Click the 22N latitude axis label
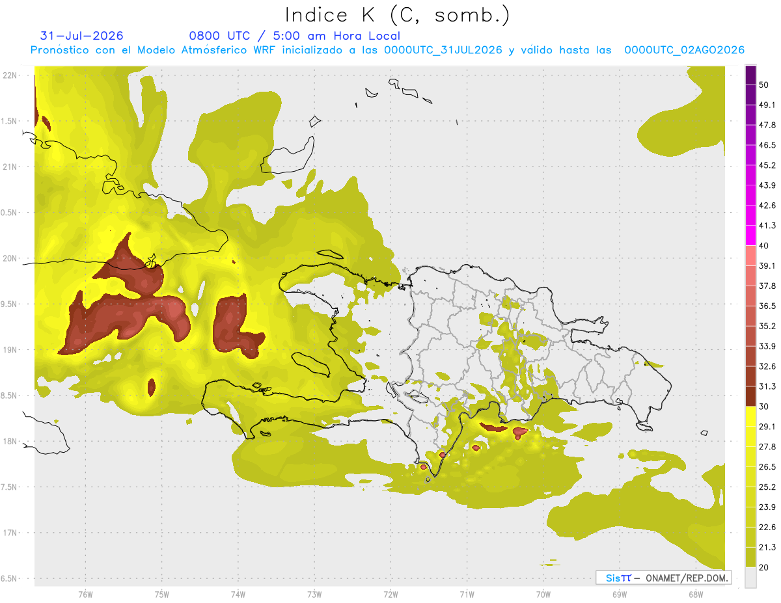Viewport: 781px width, 603px height. pyautogui.click(x=11, y=75)
